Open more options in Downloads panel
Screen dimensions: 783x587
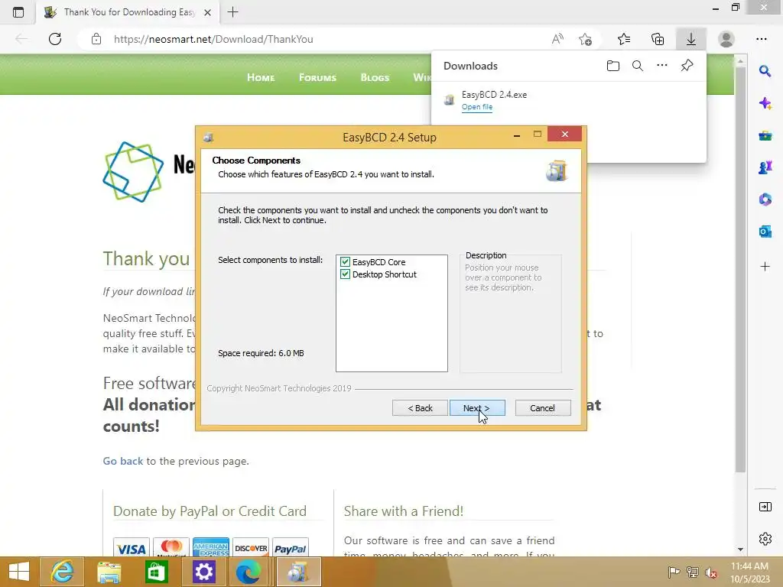click(662, 66)
